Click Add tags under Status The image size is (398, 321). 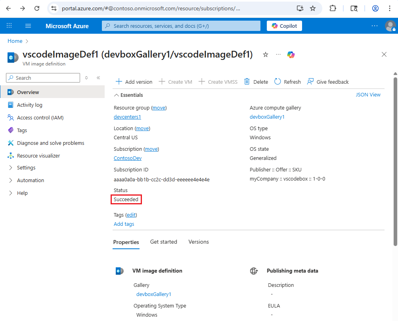(x=124, y=224)
